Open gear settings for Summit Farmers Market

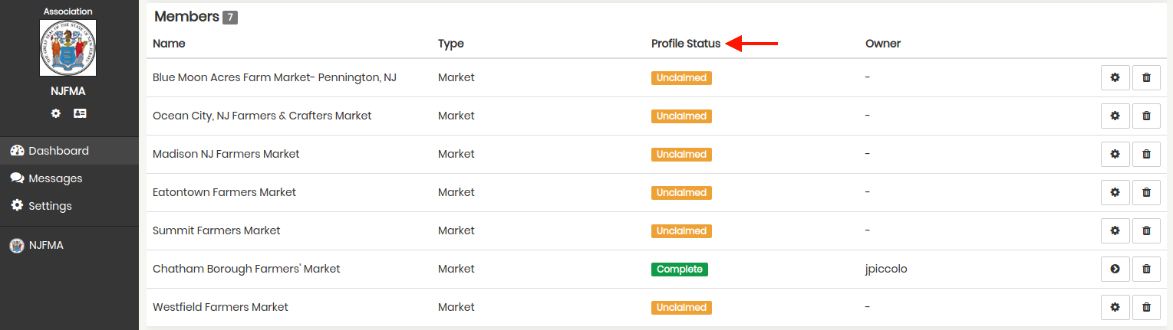pos(1115,230)
